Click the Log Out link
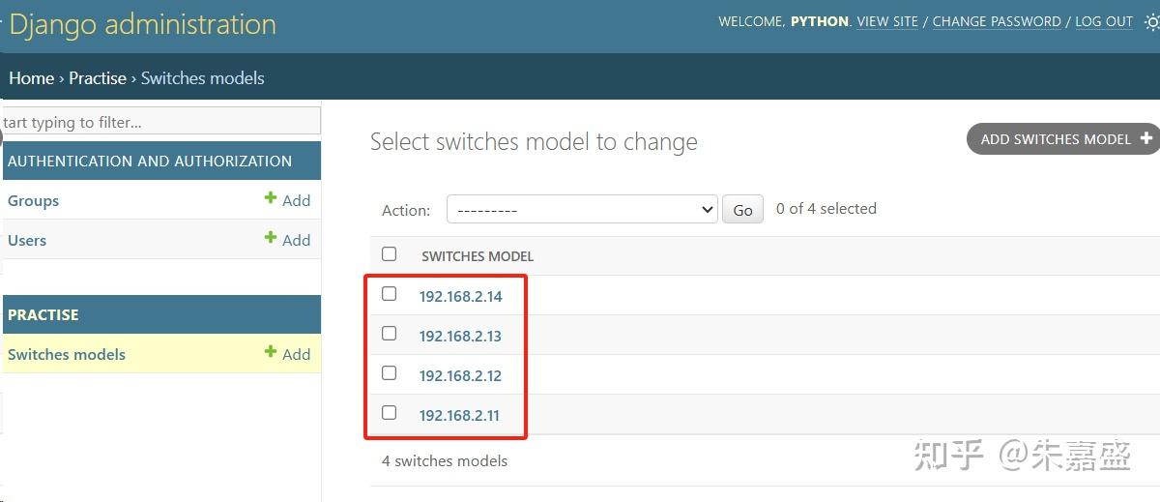The width and height of the screenshot is (1160, 502). point(1103,21)
